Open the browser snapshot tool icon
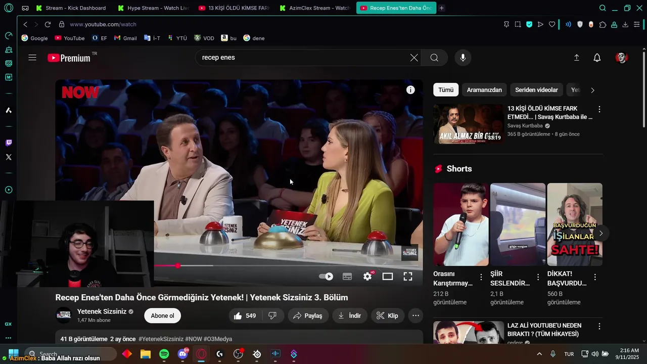The height and width of the screenshot is (364, 647). tap(518, 24)
